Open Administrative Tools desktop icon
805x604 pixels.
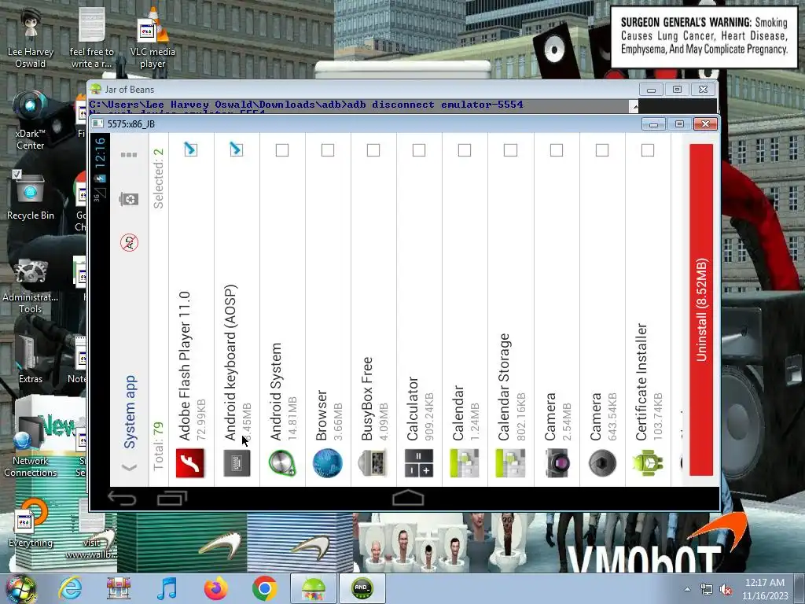tap(31, 285)
